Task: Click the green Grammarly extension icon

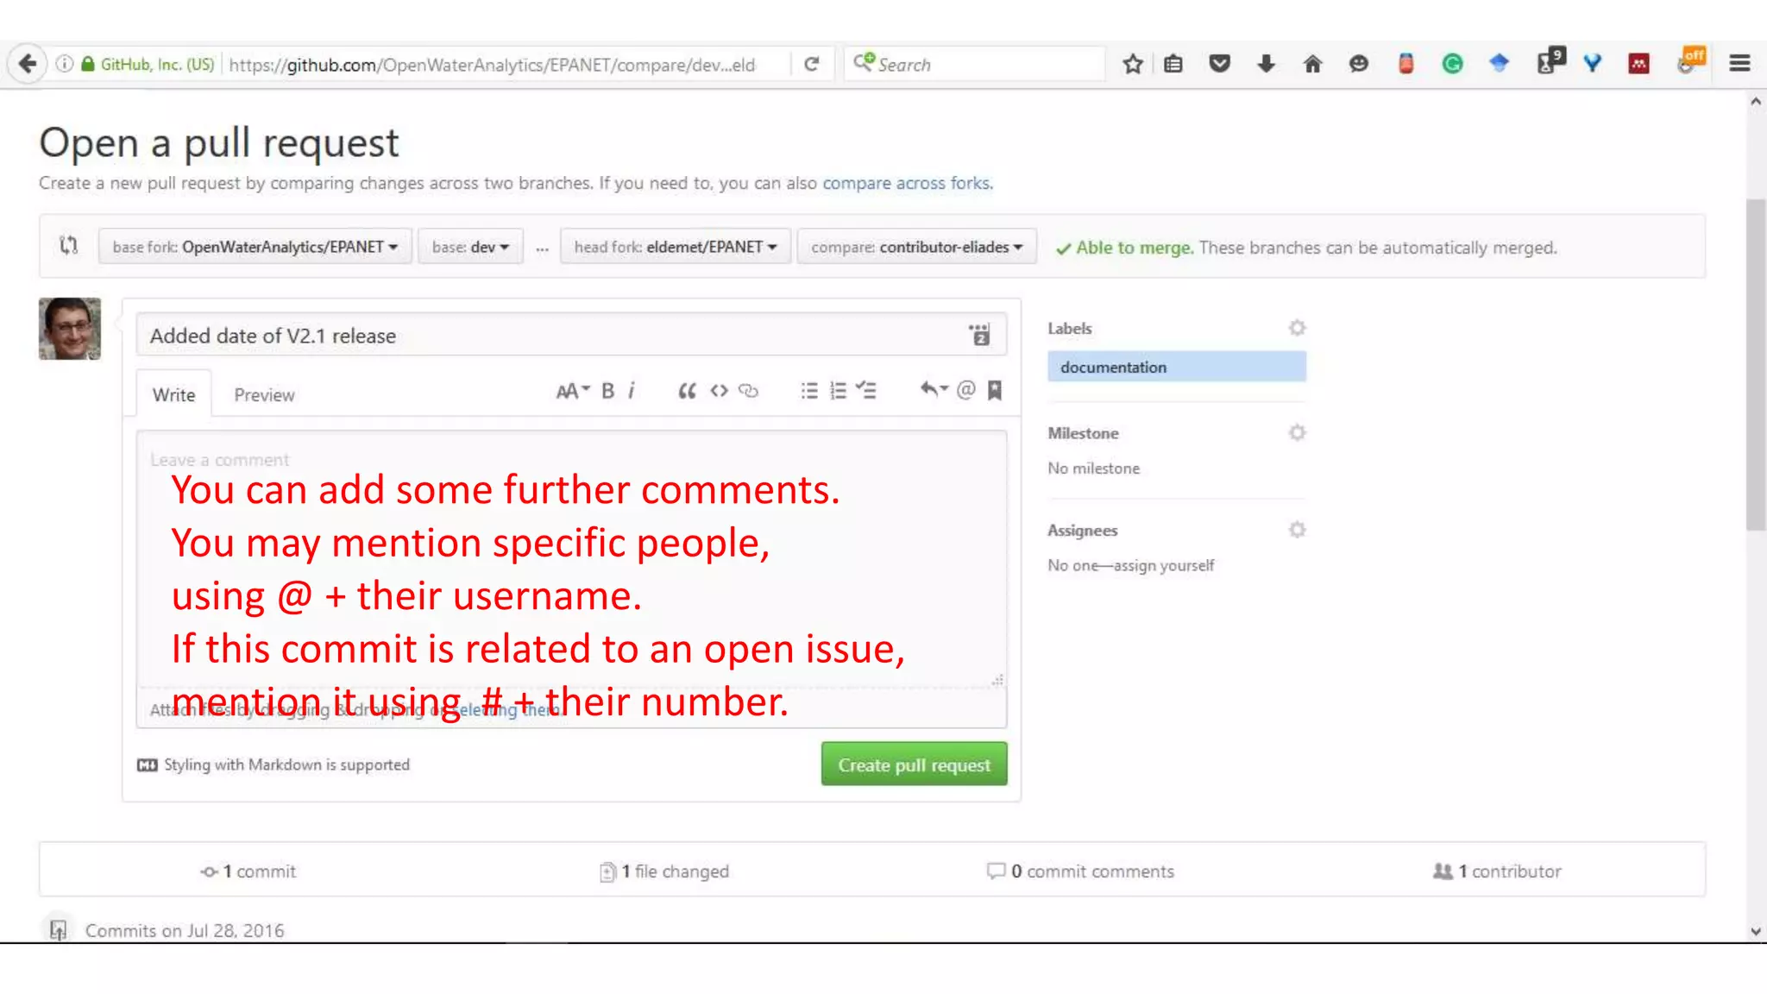Action: [x=1452, y=64]
